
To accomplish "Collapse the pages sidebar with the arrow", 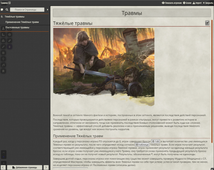I will (48, 10).
